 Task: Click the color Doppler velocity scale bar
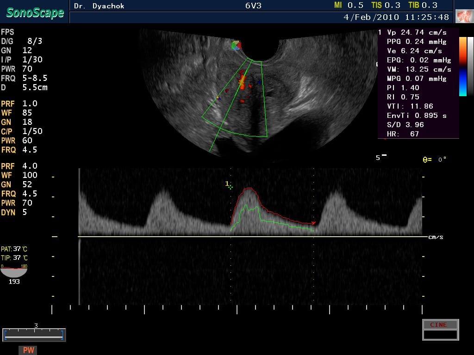(462, 66)
